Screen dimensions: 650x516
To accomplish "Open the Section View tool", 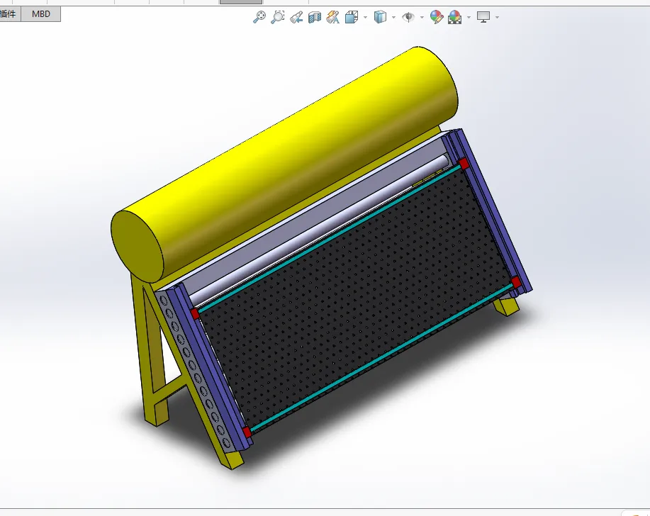I will [x=315, y=17].
